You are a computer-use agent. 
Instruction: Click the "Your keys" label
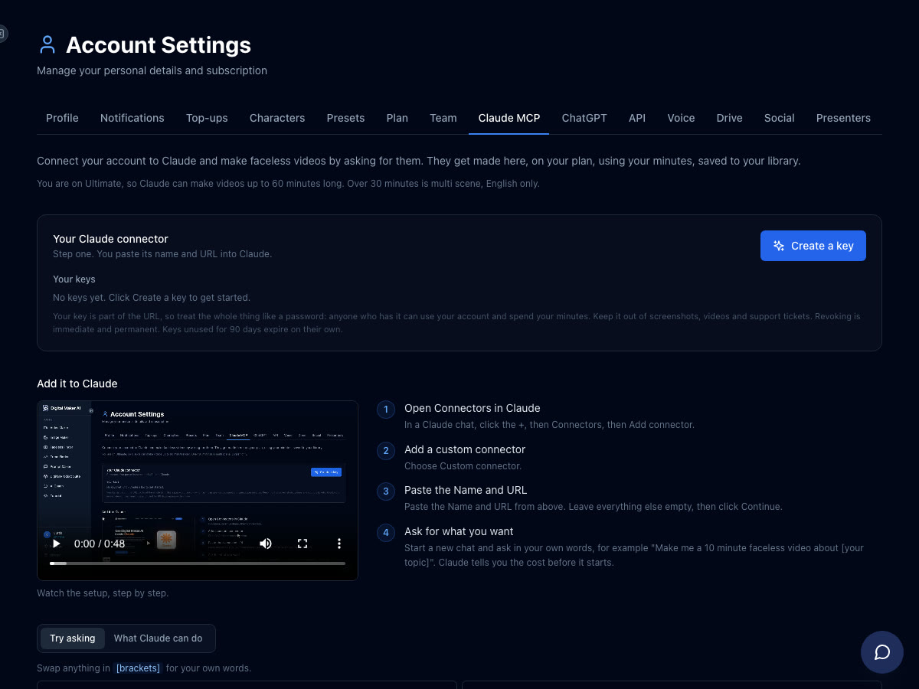74,279
